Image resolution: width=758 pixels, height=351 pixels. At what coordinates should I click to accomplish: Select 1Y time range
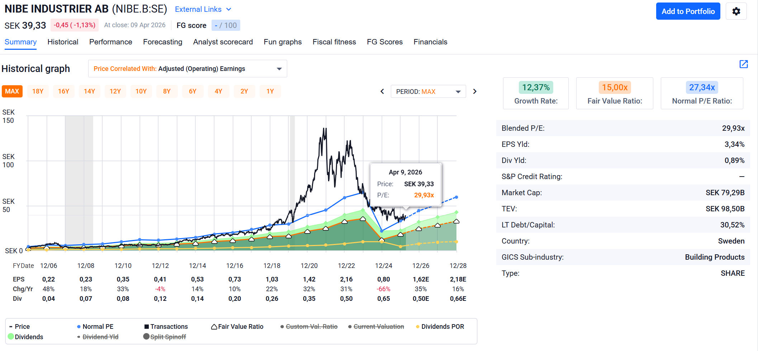coord(270,91)
